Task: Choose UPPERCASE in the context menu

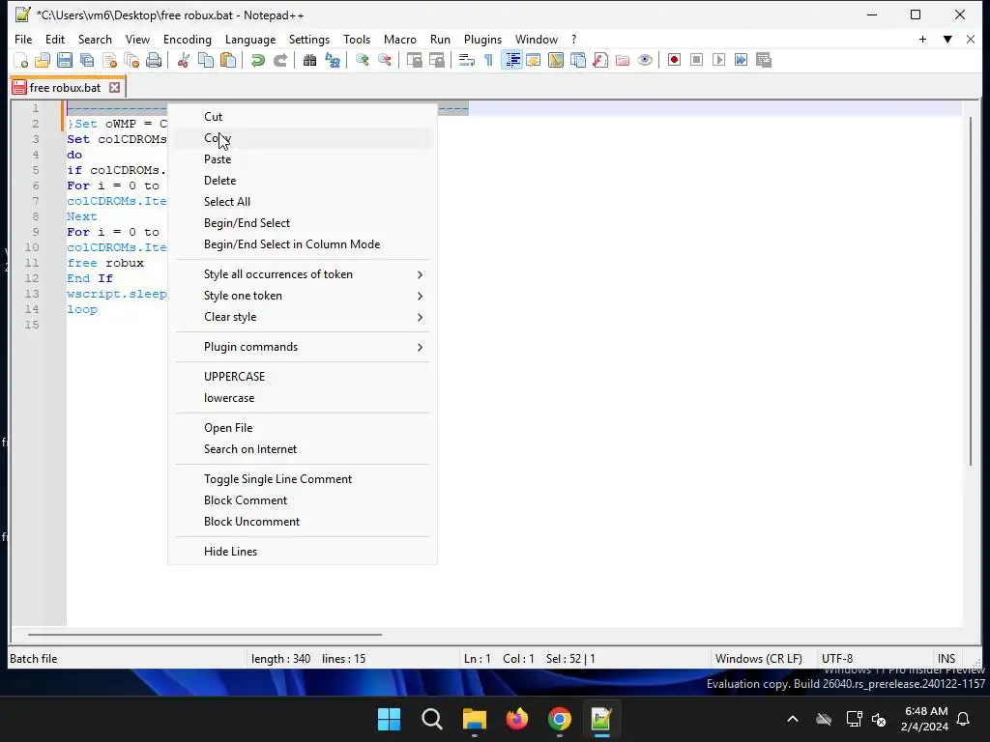Action: coord(303,376)
